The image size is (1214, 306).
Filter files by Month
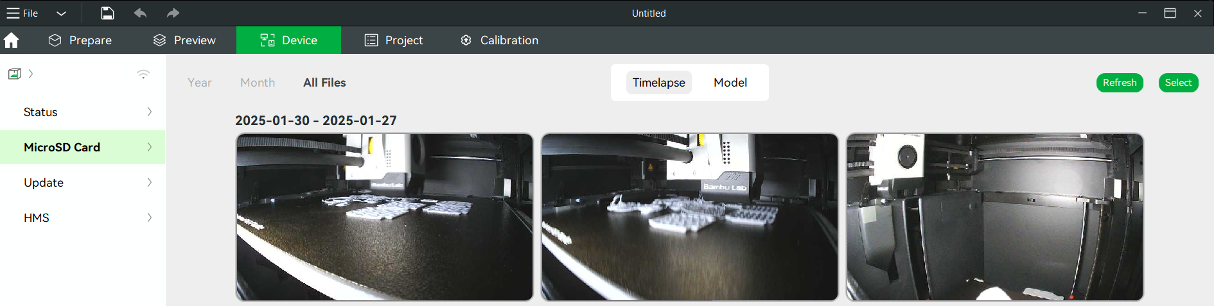[257, 83]
